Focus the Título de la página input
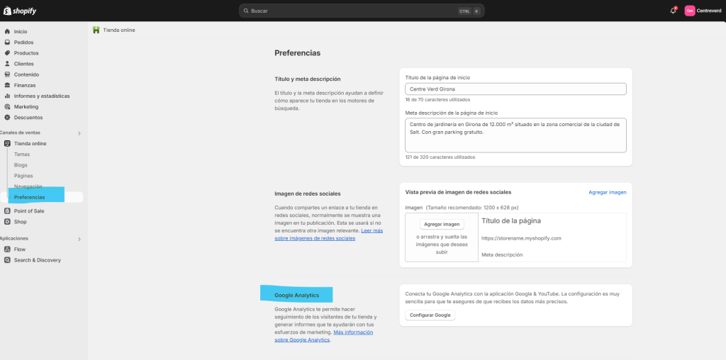This screenshot has height=360, width=726. tap(515, 89)
